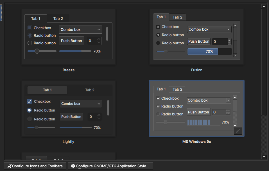The image size is (269, 171).
Task: Open the Combo box in Lightly preview
Action: [x=81, y=104]
